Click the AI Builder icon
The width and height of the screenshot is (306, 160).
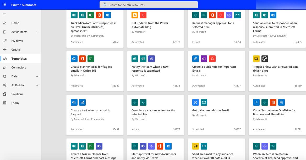5,85
